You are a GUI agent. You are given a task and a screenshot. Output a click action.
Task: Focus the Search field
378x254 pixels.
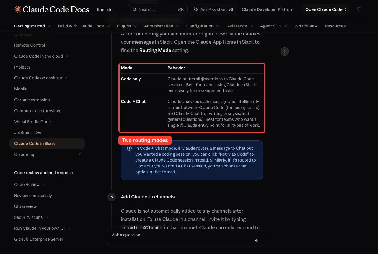pos(158,9)
